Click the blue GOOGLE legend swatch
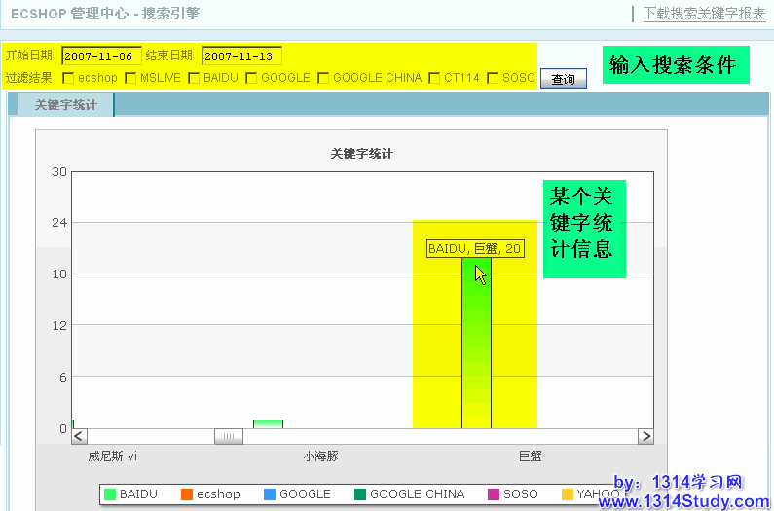Screen dimensions: 774x511 [x=270, y=494]
